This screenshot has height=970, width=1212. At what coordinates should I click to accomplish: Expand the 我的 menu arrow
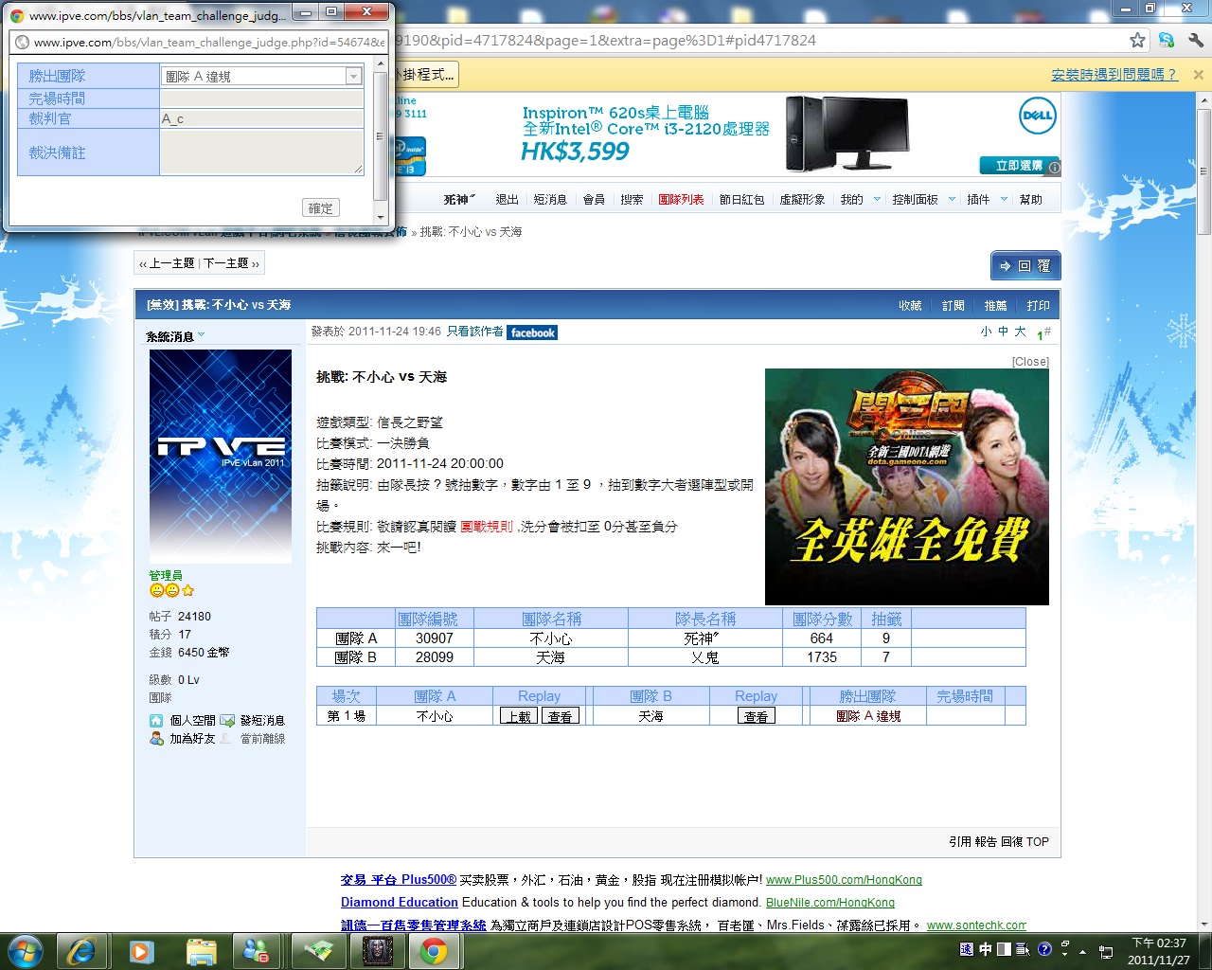click(877, 200)
